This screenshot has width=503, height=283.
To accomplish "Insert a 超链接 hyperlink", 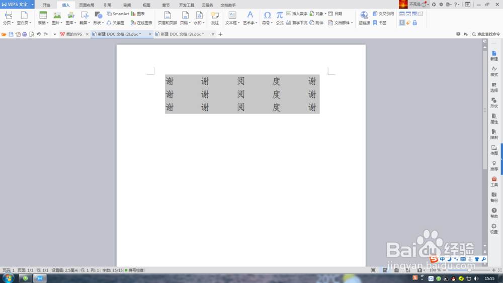I will click(x=364, y=18).
